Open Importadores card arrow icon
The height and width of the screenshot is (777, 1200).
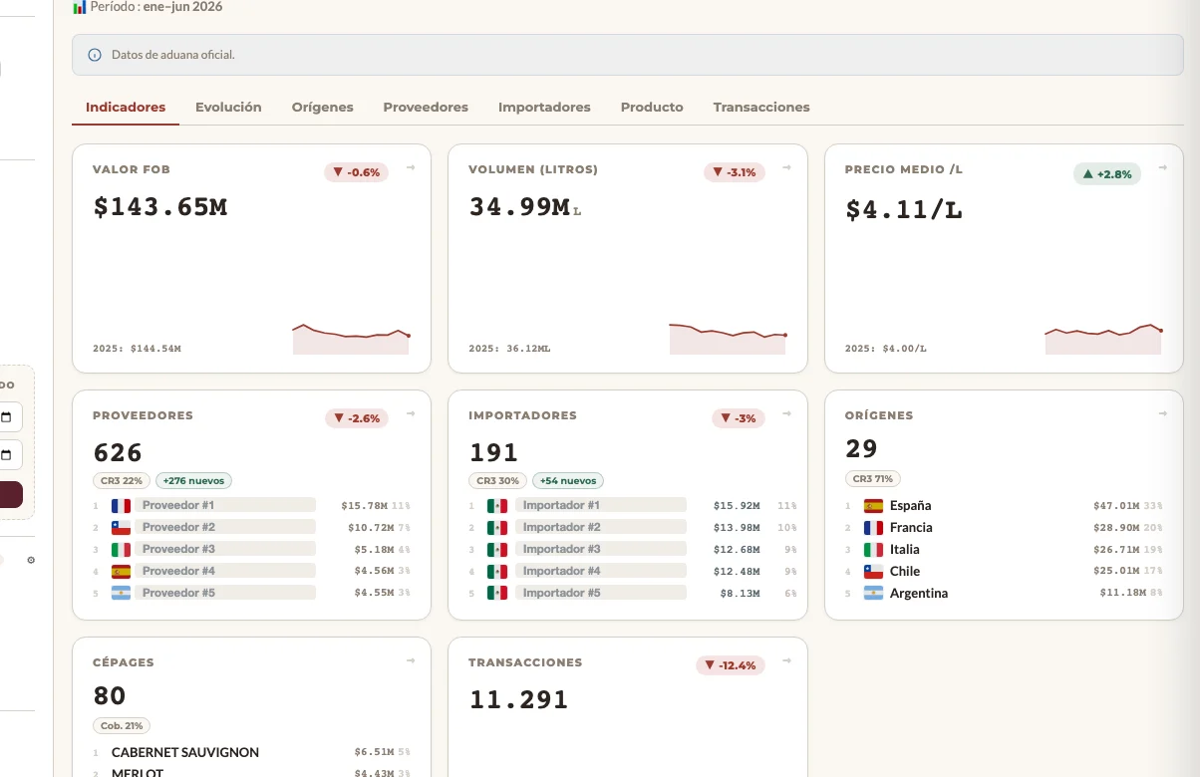(x=786, y=414)
